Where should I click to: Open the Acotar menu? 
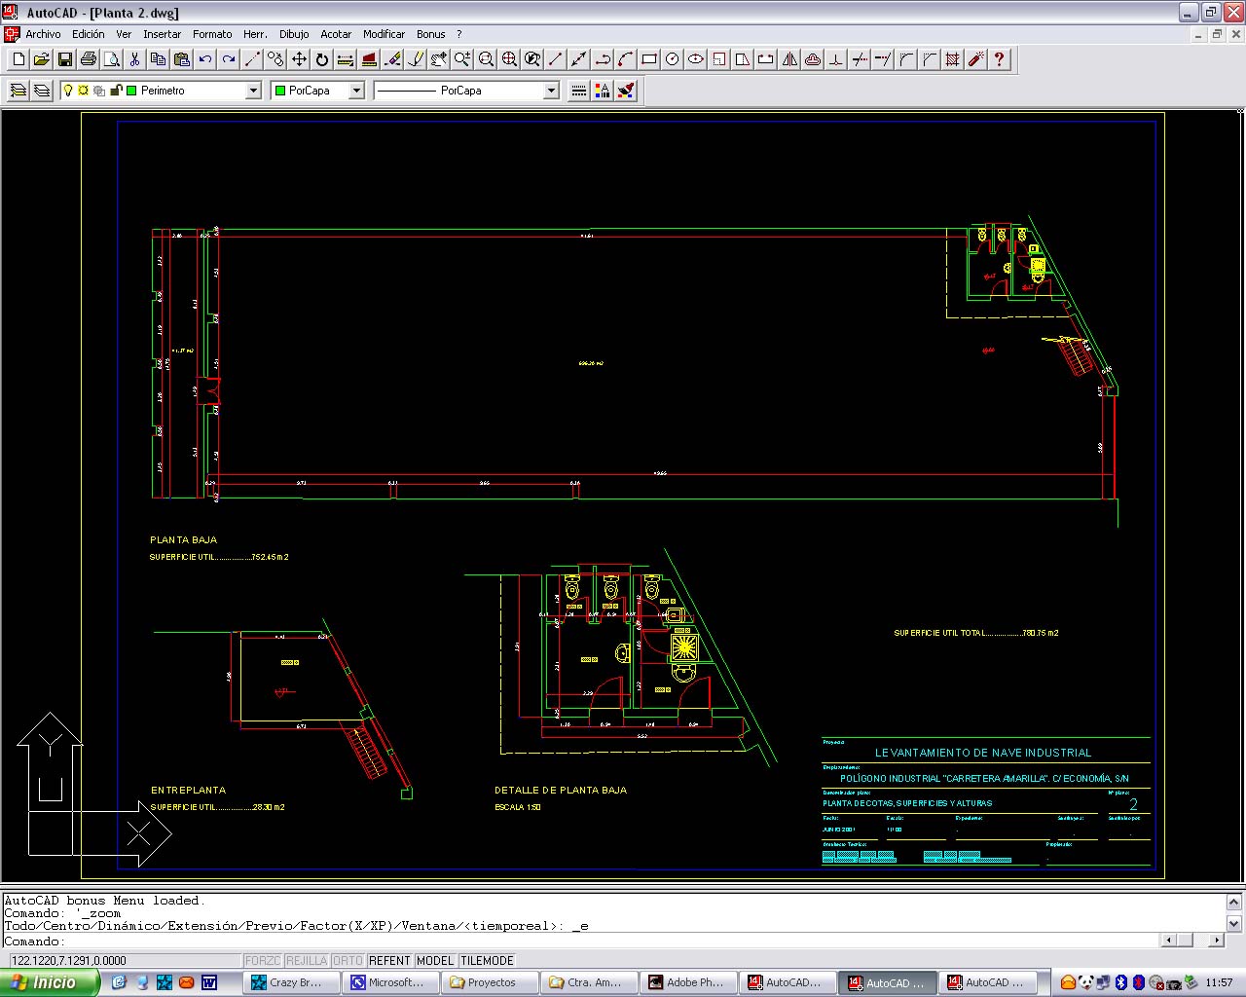(336, 34)
